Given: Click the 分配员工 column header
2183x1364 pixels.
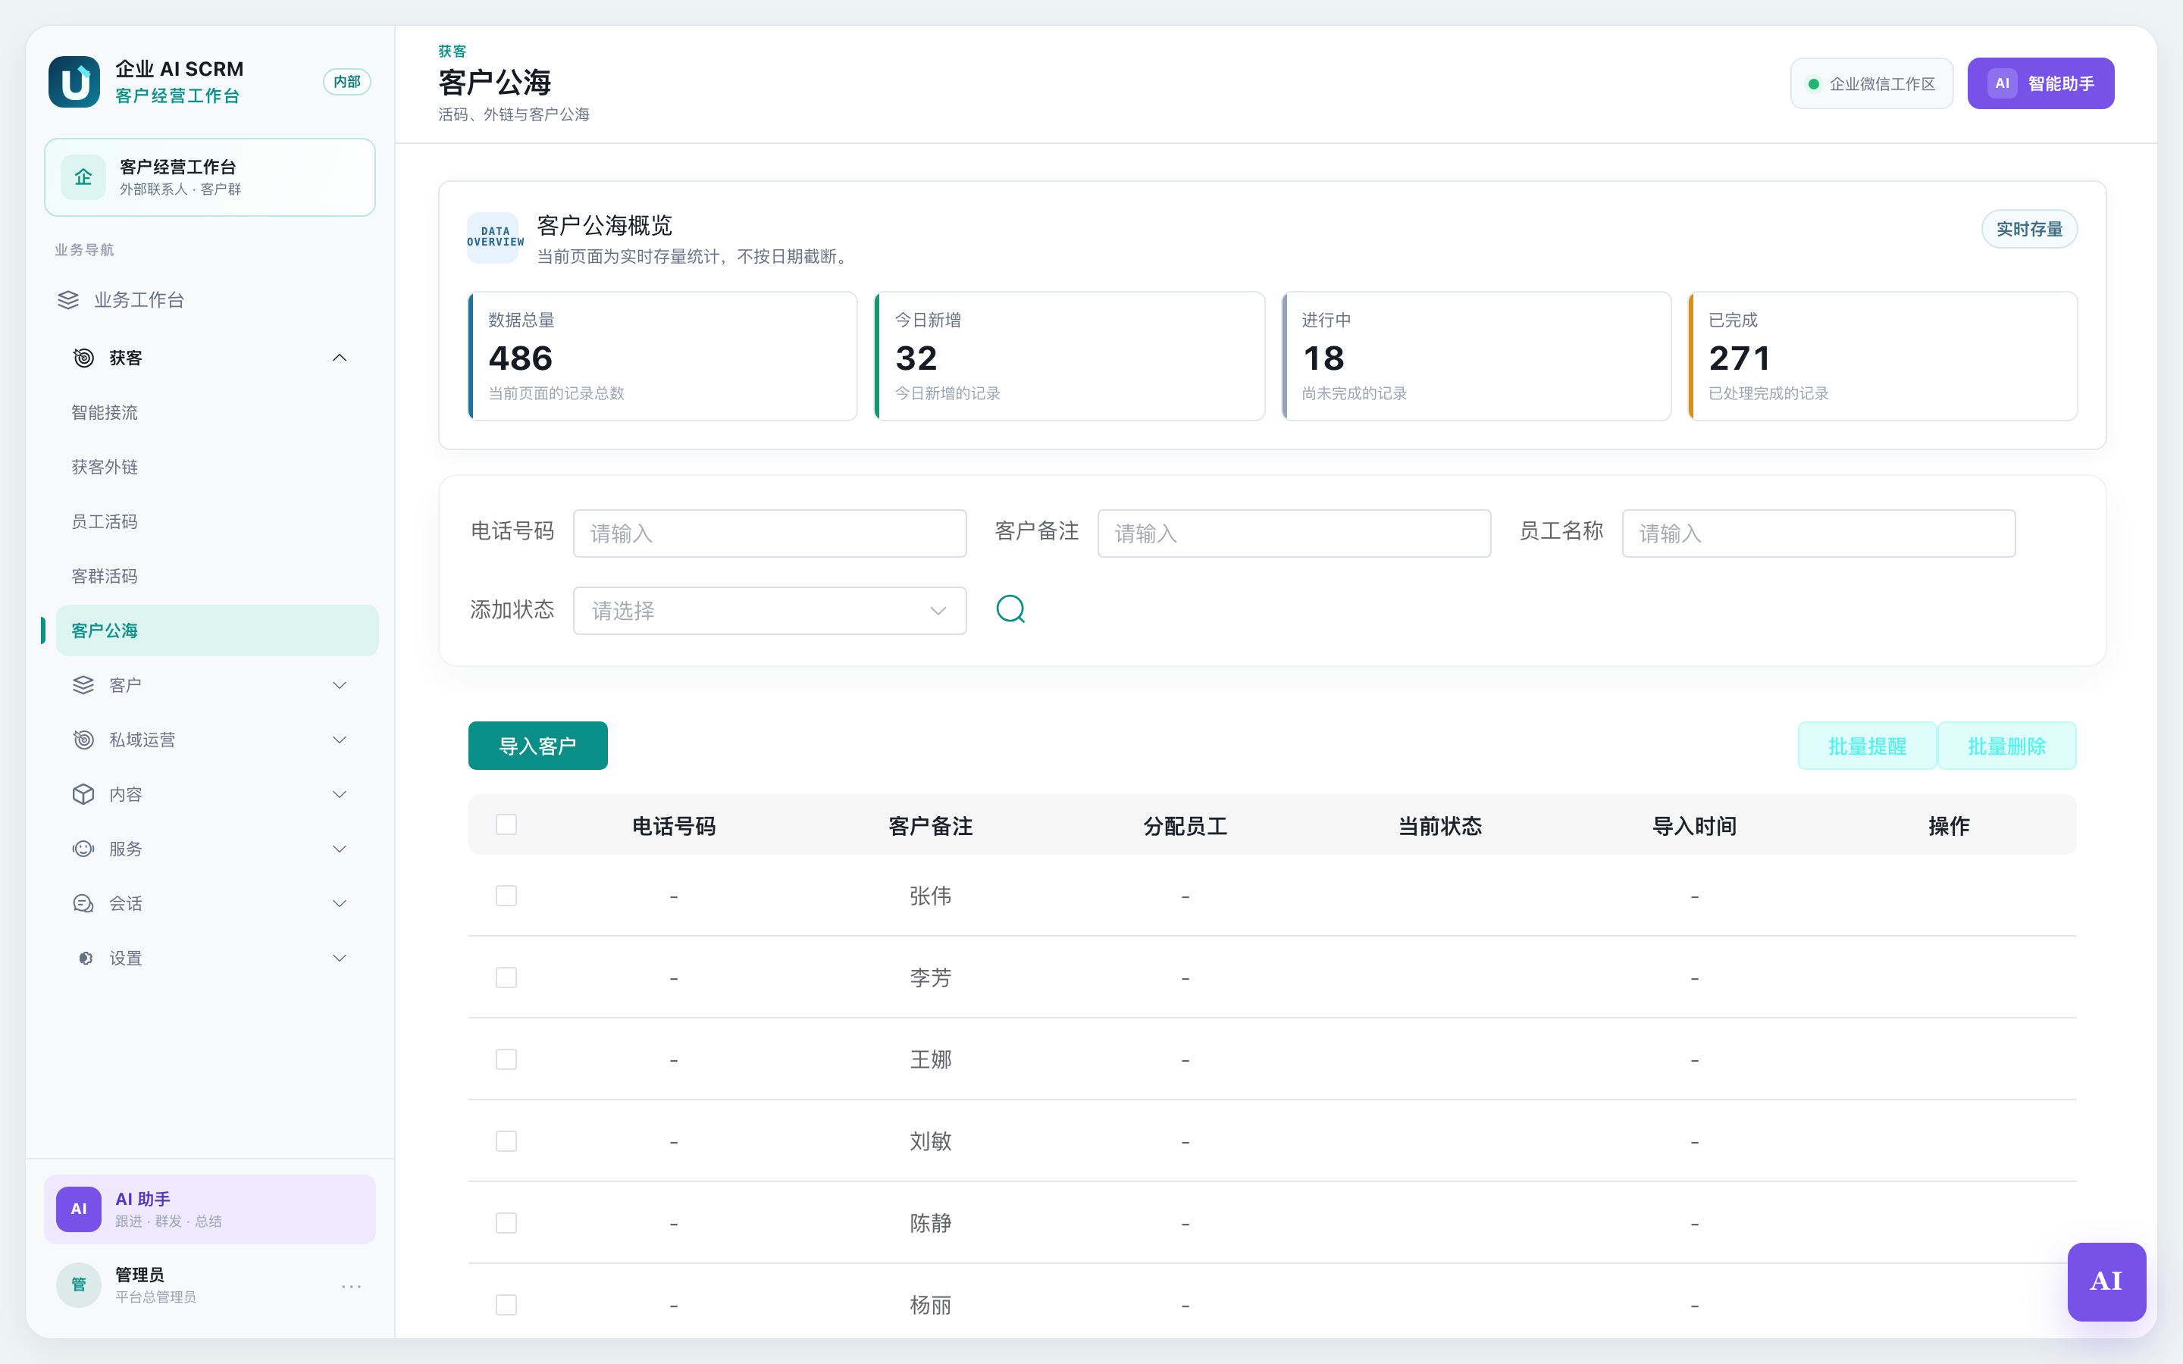Looking at the screenshot, I should (1185, 825).
